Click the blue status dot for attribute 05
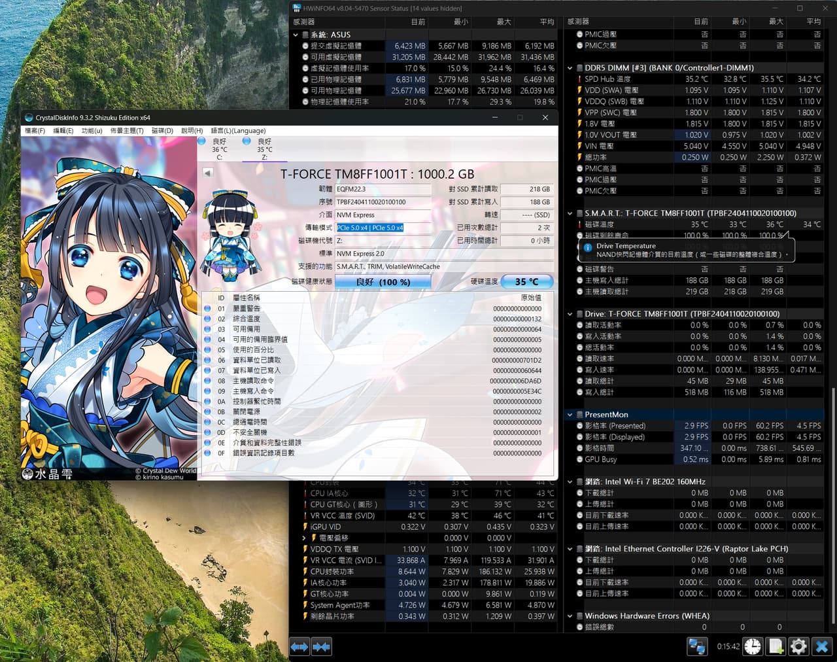 click(207, 349)
